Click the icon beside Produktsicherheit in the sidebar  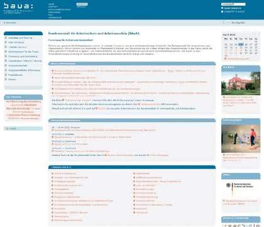(x=6, y=65)
